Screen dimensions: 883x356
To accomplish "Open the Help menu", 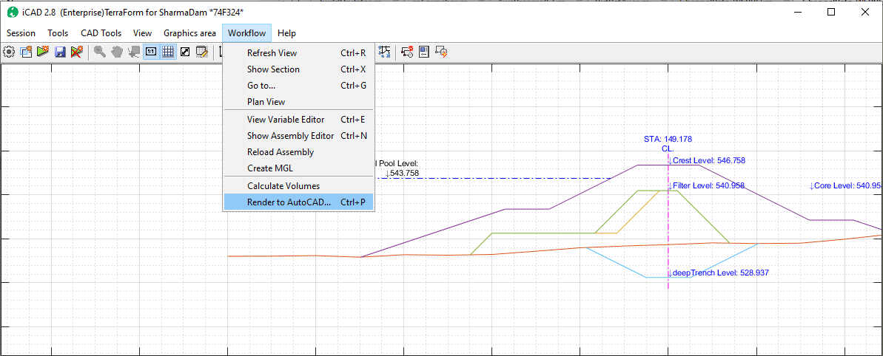I will click(x=286, y=33).
